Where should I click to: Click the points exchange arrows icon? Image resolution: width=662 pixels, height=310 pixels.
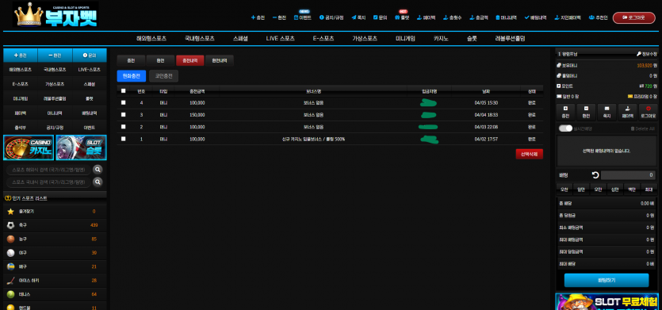pyautogui.click(x=641, y=86)
